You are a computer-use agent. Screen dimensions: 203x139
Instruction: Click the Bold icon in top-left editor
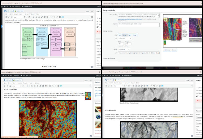point(6,17)
